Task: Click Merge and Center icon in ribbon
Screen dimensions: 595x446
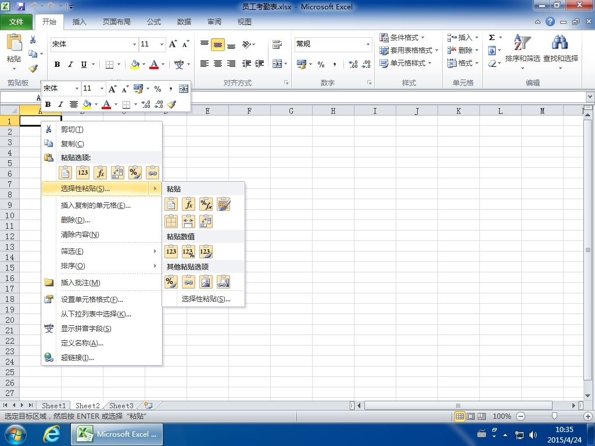Action: coord(277,64)
